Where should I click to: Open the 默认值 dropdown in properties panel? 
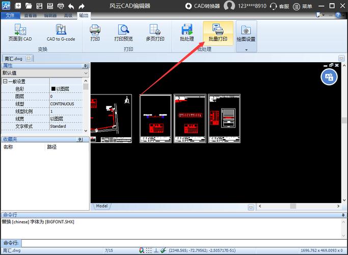(86, 73)
